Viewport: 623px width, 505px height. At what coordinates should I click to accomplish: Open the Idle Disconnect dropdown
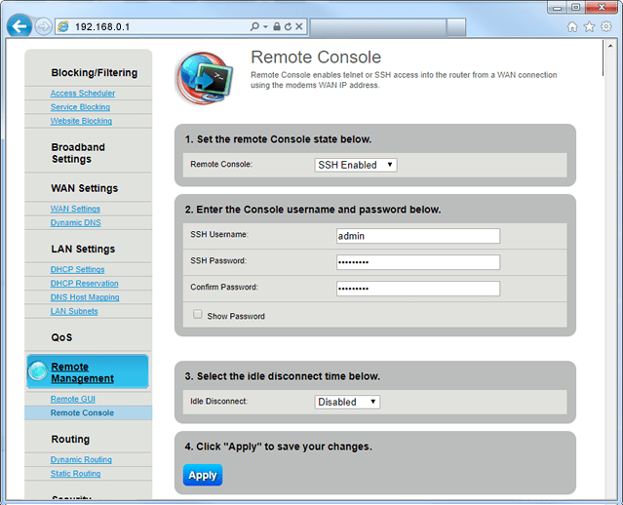(x=347, y=402)
